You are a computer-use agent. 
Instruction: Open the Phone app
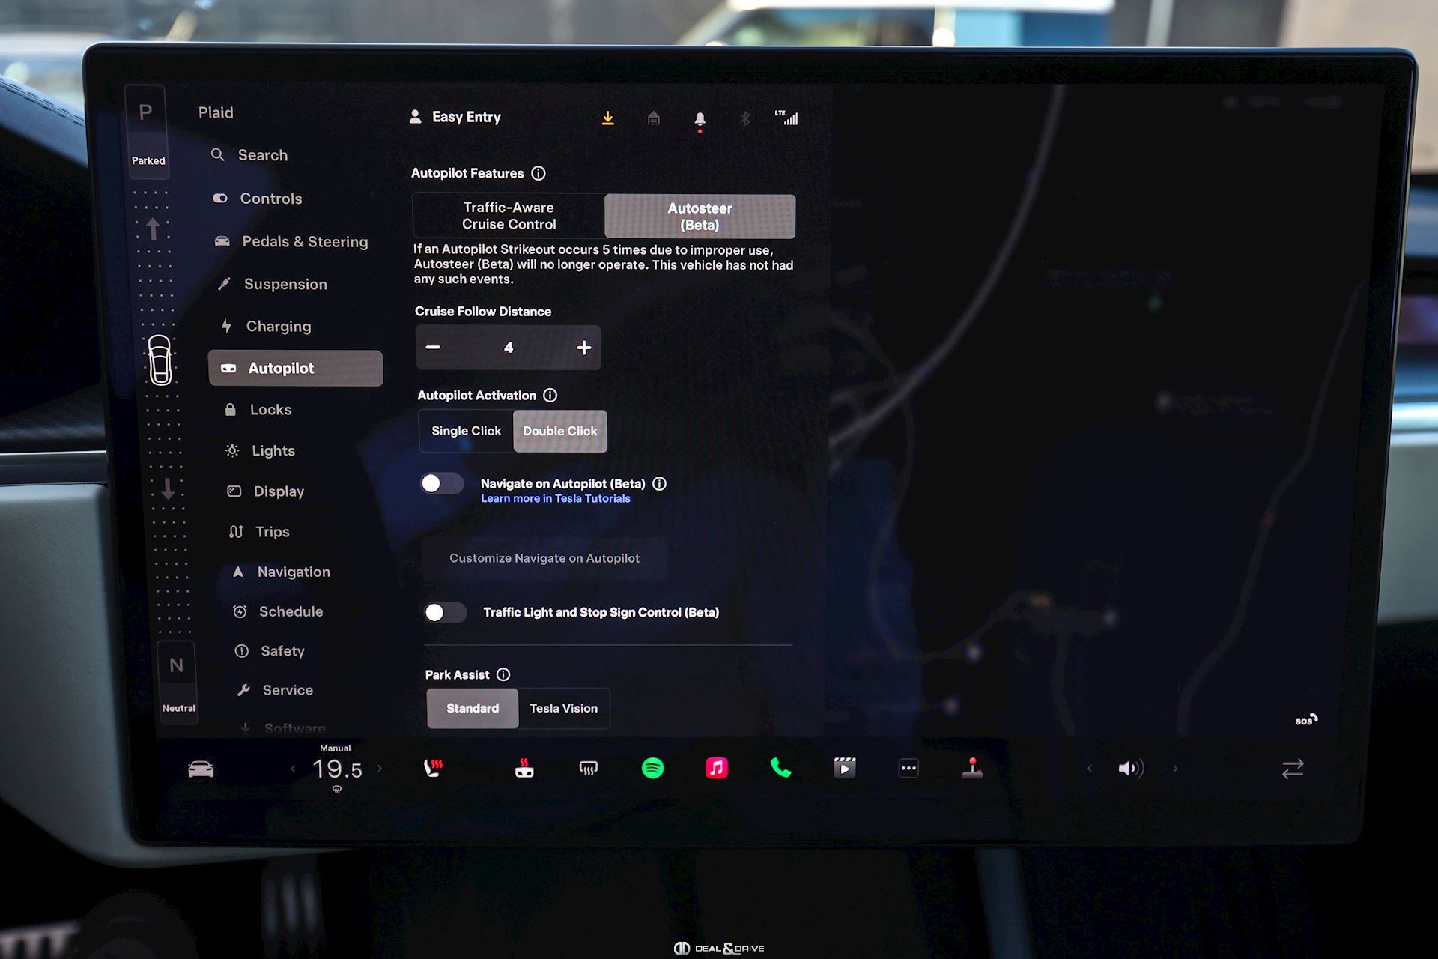coord(780,768)
